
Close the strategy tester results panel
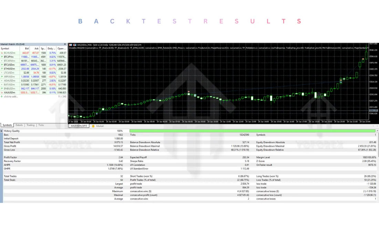1,131
